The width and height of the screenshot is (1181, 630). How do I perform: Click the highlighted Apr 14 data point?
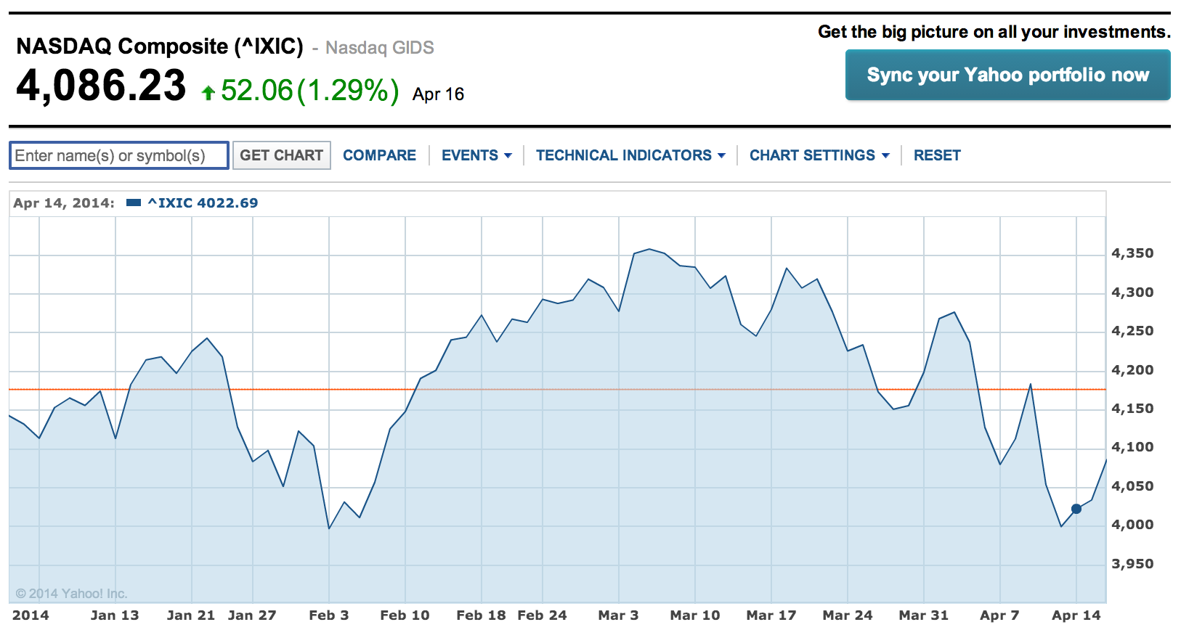click(x=1076, y=509)
